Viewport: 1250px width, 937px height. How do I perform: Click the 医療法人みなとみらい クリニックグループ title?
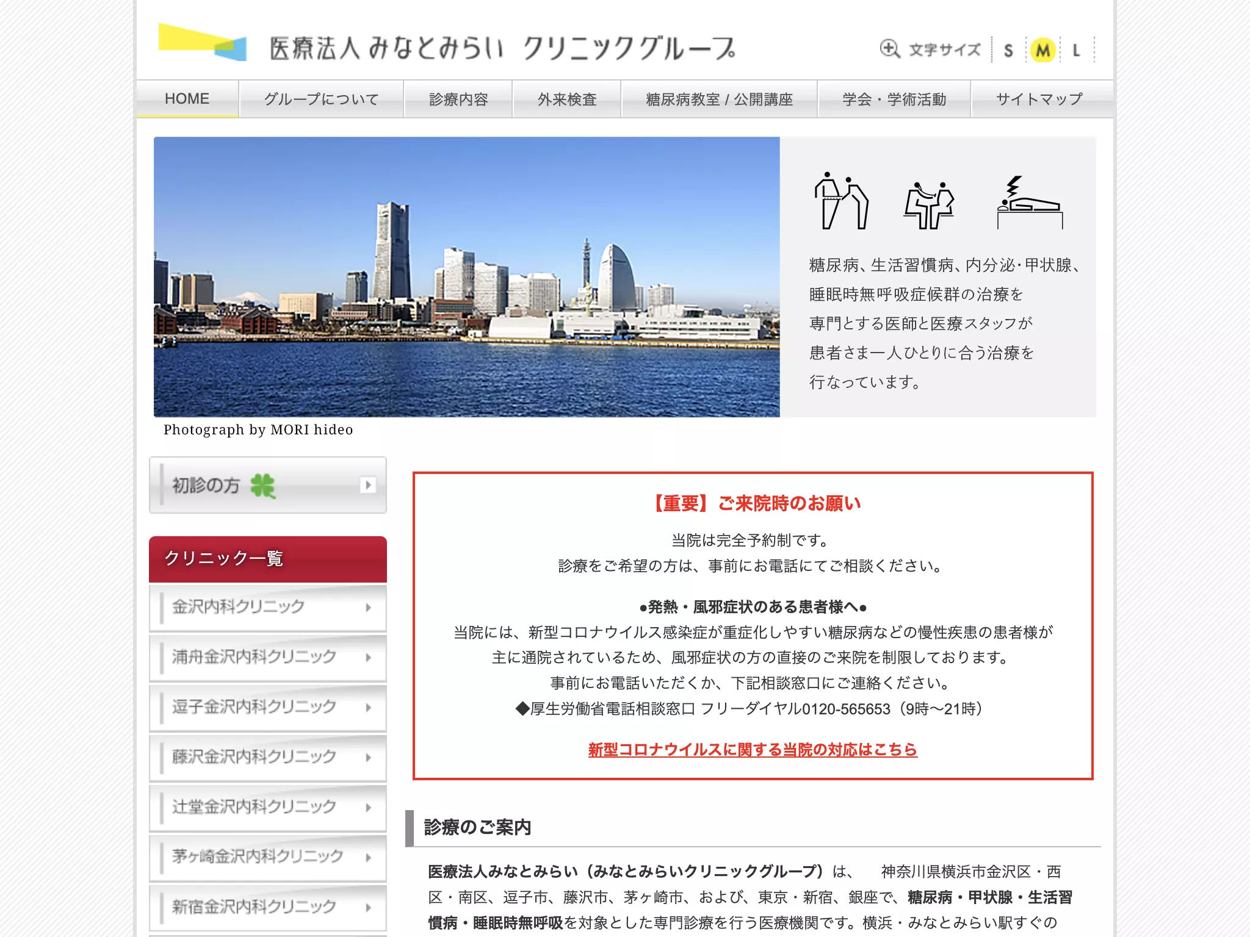tap(502, 48)
